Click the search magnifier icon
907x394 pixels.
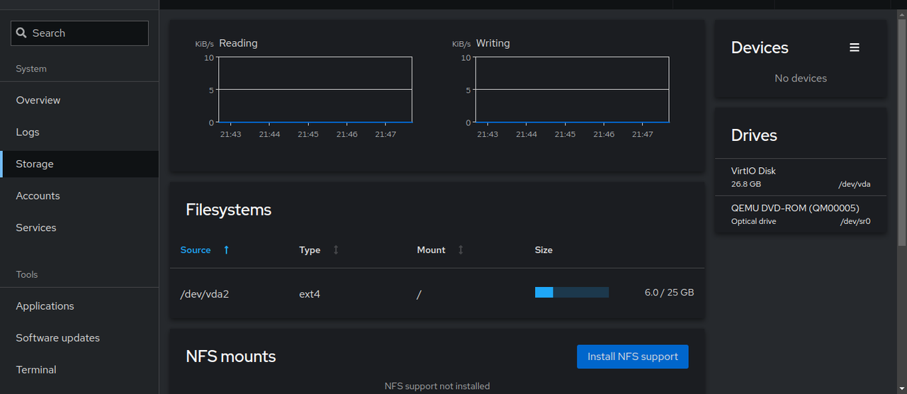pos(21,33)
